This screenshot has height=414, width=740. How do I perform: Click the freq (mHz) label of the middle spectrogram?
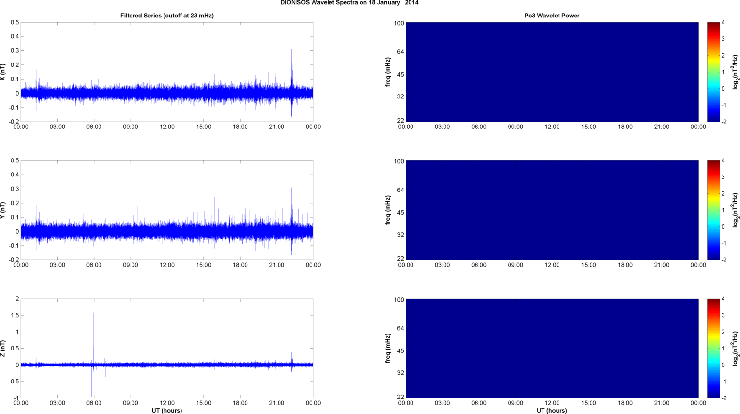point(388,210)
